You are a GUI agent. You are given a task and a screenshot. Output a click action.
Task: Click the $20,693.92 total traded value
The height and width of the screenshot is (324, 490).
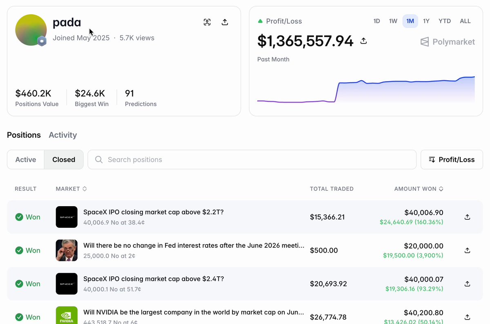(x=328, y=284)
